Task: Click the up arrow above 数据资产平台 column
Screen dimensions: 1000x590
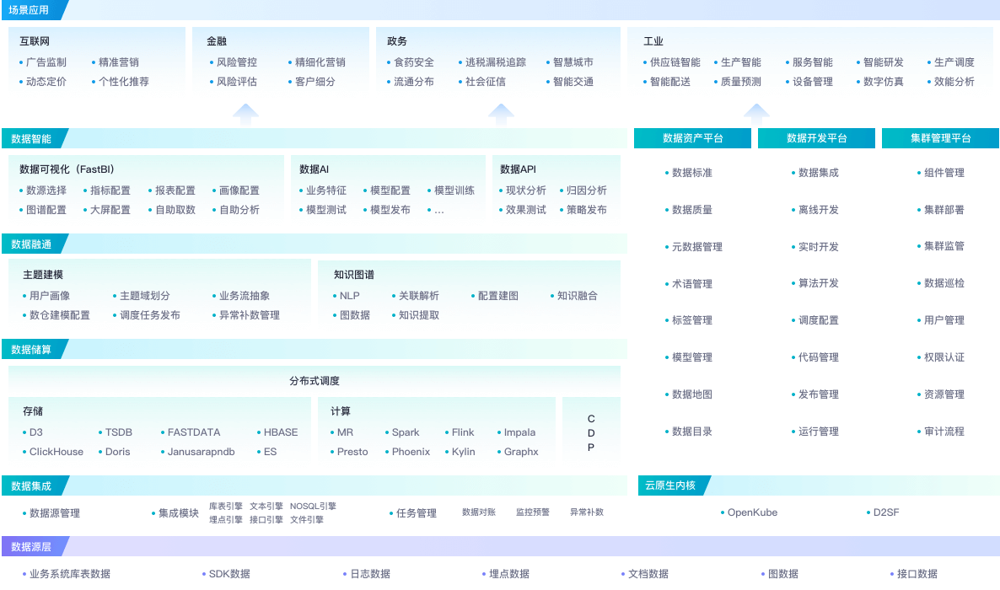Action: click(x=756, y=115)
